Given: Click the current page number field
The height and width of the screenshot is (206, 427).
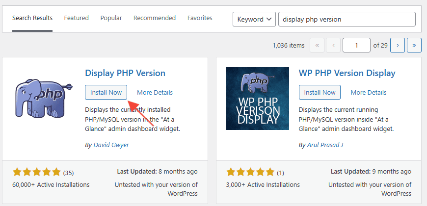Looking at the screenshot, I should point(356,45).
